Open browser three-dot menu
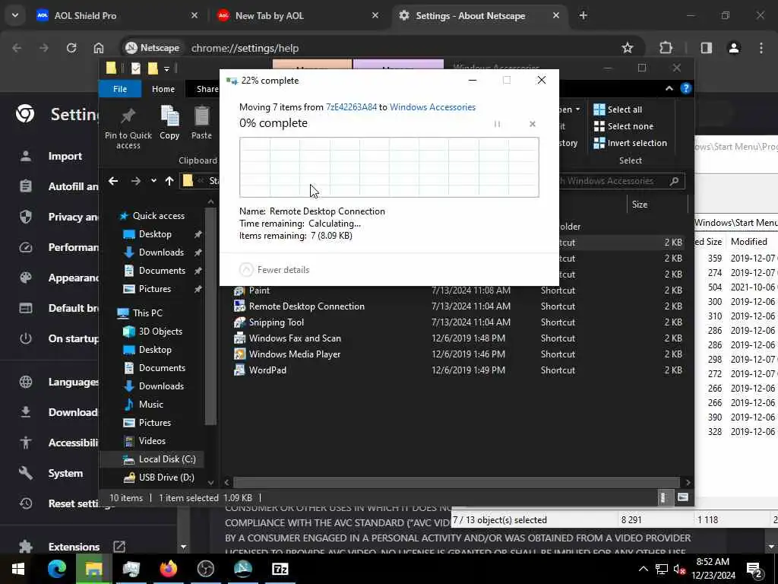The height and width of the screenshot is (584, 778). [x=761, y=48]
